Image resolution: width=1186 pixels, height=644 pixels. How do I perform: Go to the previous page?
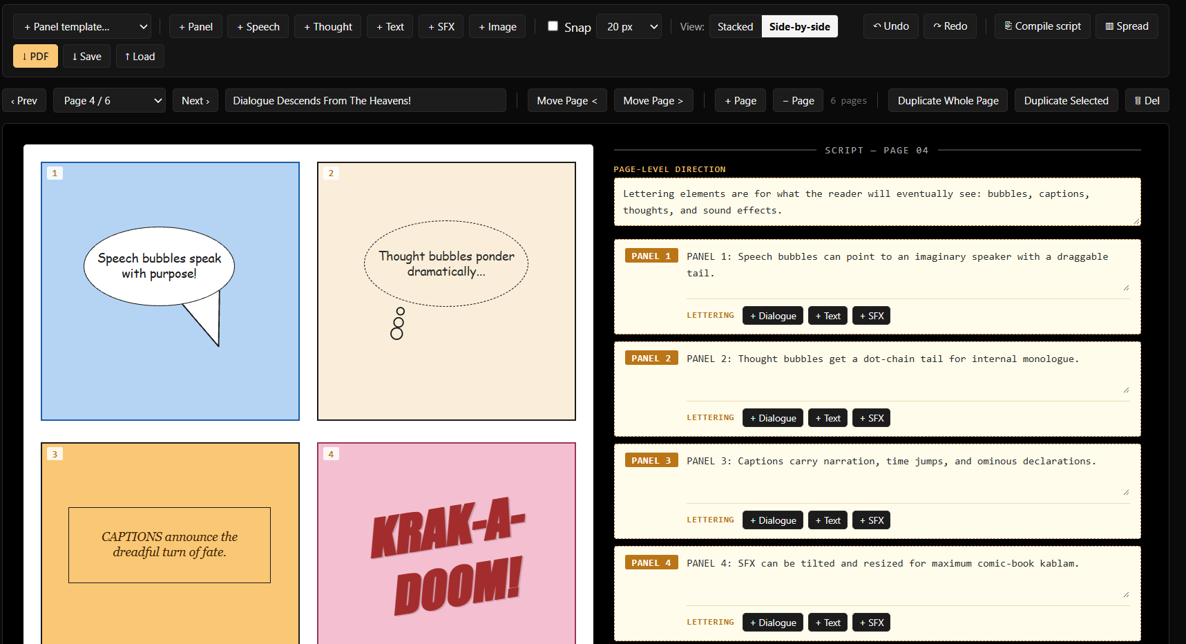(24, 100)
